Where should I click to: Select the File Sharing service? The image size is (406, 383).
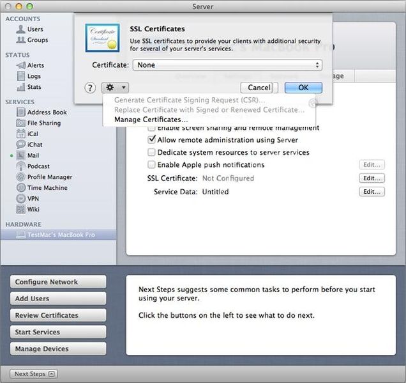tap(38, 123)
